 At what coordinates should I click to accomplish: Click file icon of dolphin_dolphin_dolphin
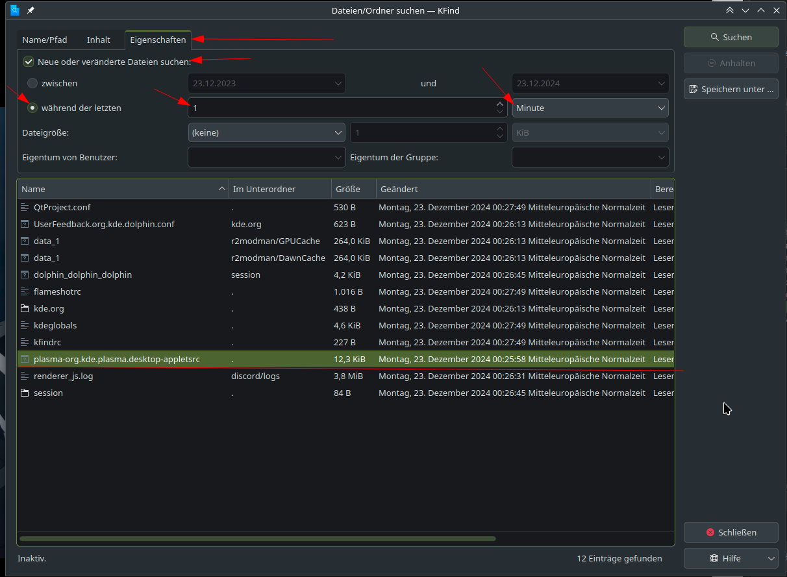(25, 275)
